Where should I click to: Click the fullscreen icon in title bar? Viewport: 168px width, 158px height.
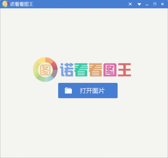(130, 4)
